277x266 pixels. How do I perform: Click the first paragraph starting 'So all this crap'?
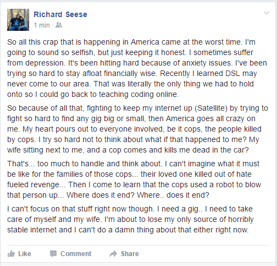point(137,68)
